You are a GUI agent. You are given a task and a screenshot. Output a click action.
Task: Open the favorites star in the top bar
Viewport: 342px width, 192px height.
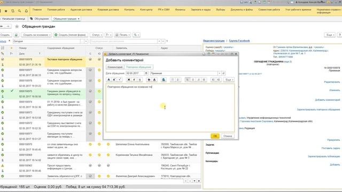[x=6, y=11]
